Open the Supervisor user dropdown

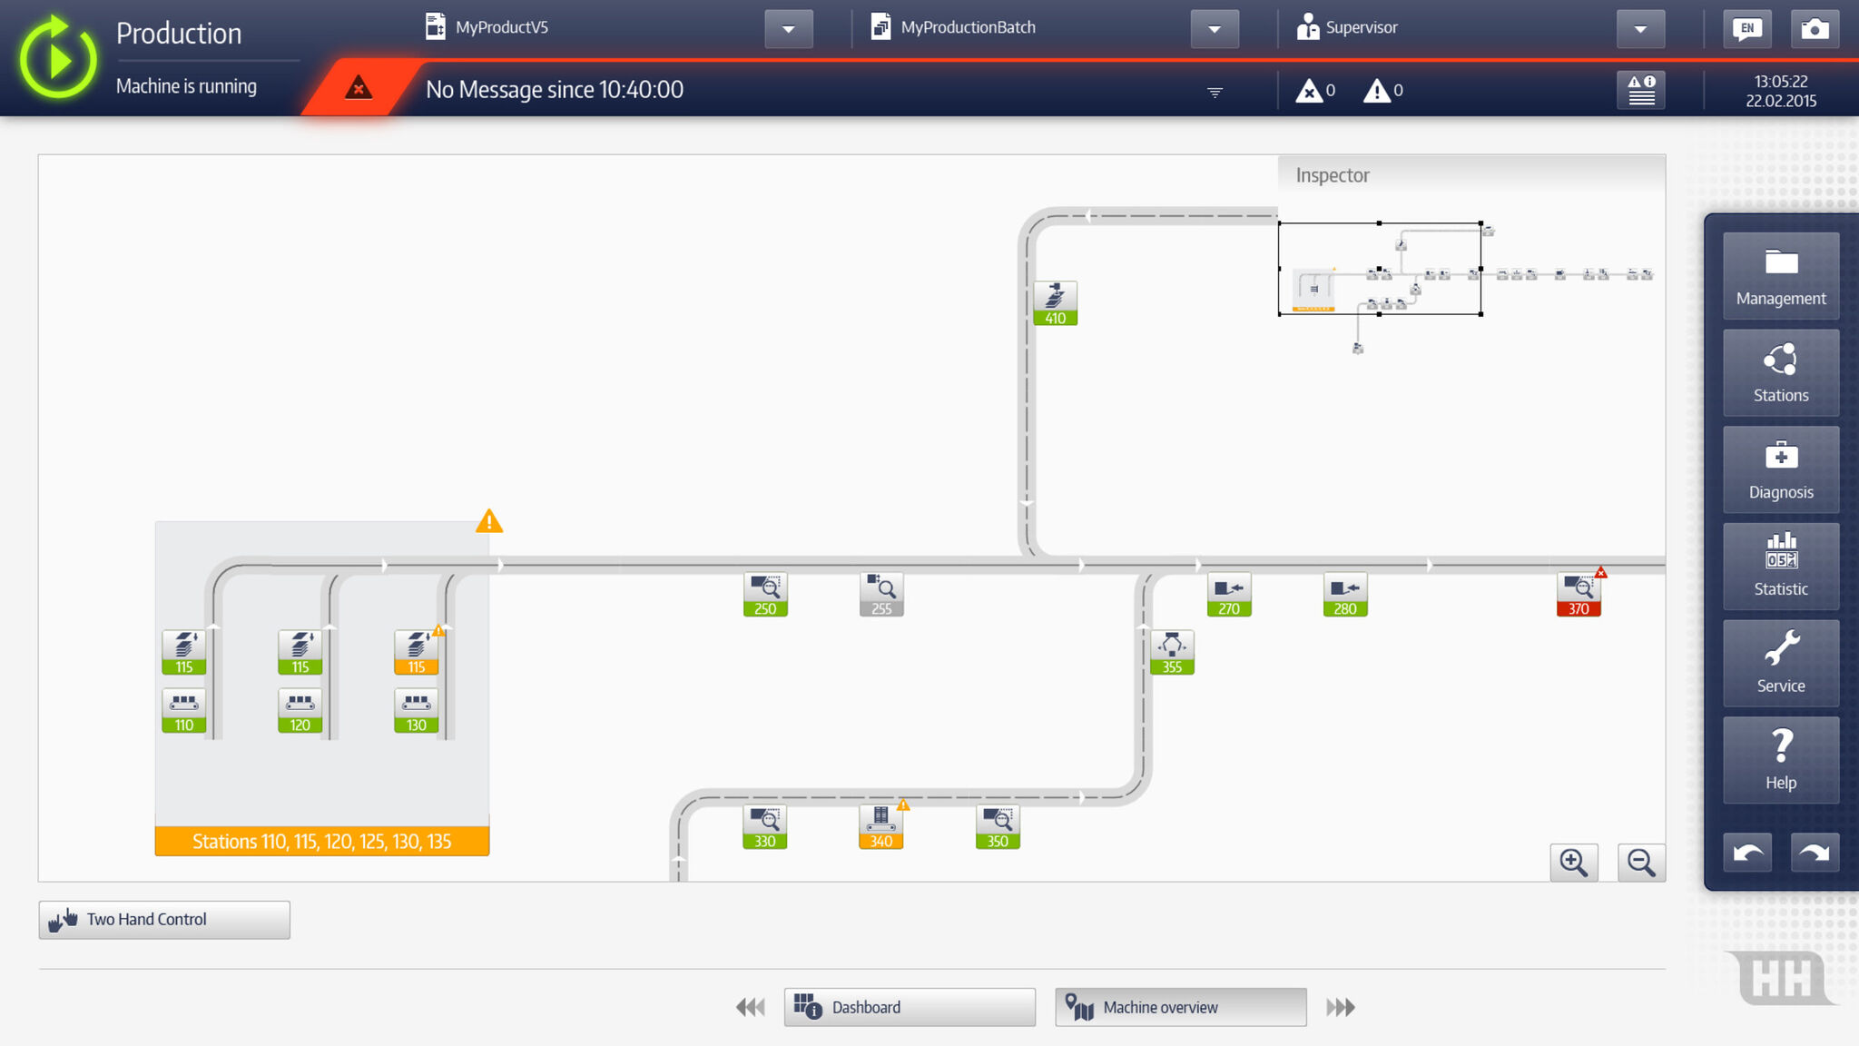point(1639,29)
